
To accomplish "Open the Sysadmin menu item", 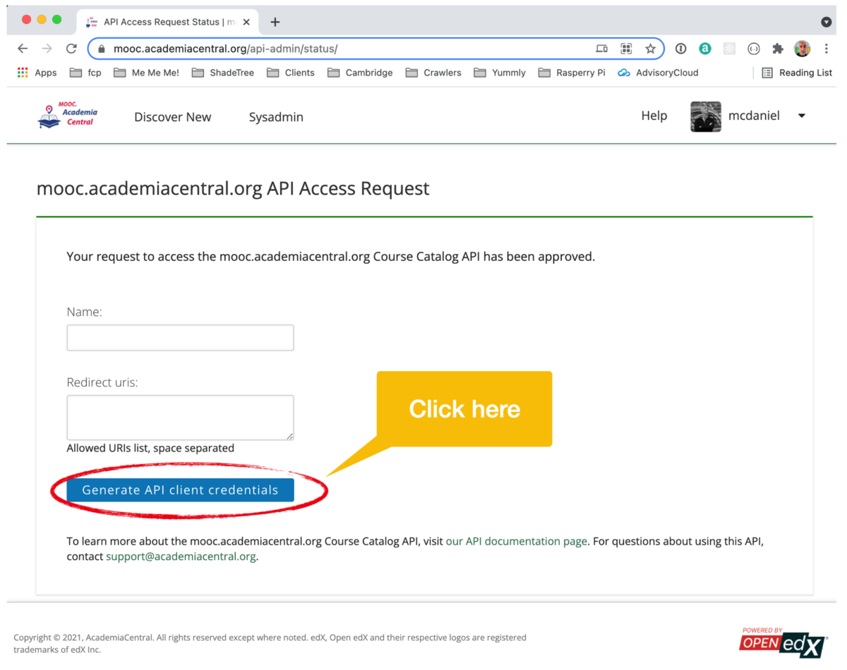I will (x=276, y=117).
